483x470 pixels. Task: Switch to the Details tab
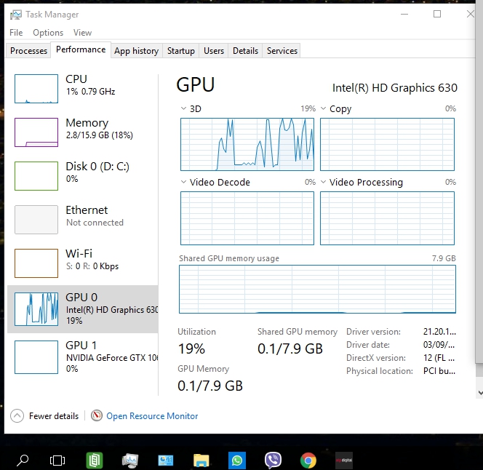[x=245, y=50]
